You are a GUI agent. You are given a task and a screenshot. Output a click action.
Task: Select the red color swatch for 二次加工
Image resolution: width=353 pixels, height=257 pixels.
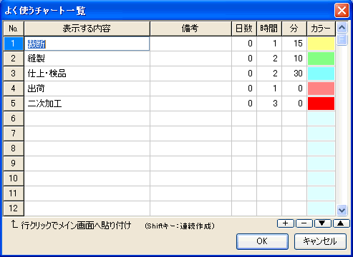321,104
